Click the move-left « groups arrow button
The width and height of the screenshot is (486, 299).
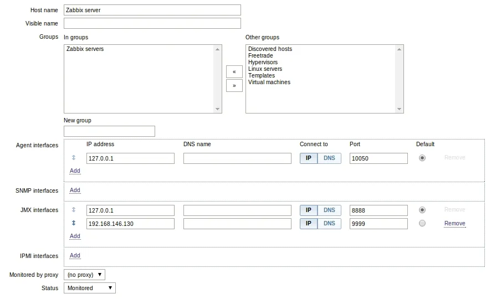(234, 71)
